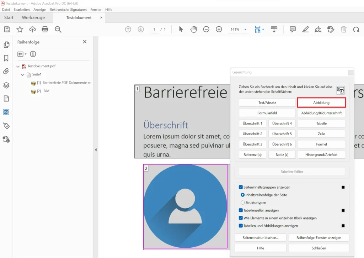This screenshot has height=258, width=364.
Task: Open the zoom level dropdown at 141%
Action: click(x=245, y=30)
